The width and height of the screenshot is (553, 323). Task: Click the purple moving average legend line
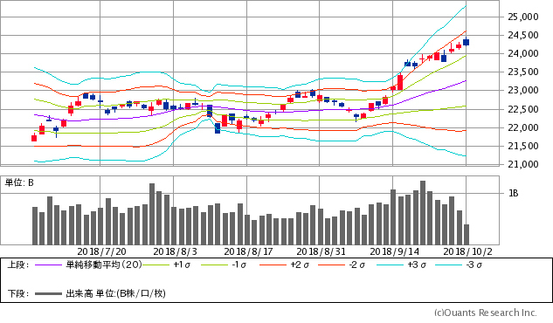pyautogui.click(x=48, y=265)
